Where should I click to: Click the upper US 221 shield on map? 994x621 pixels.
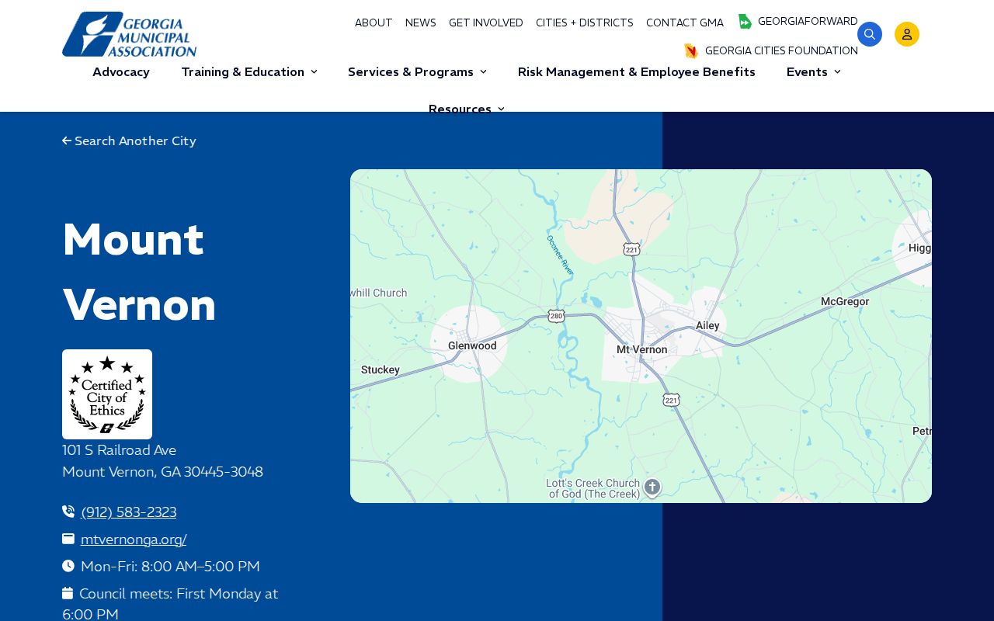tap(631, 248)
